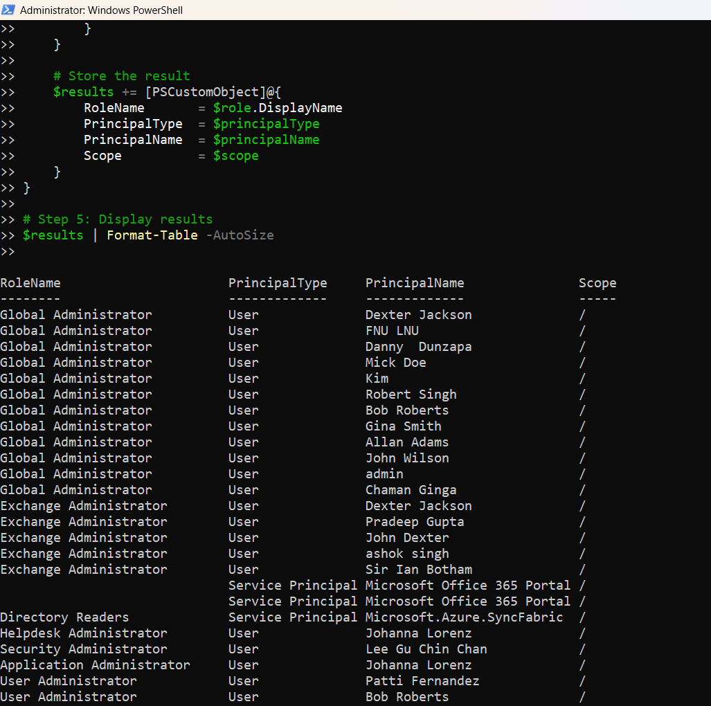Click the $role.DisplayName expression
Screen dimensions: 711x706
tap(278, 108)
